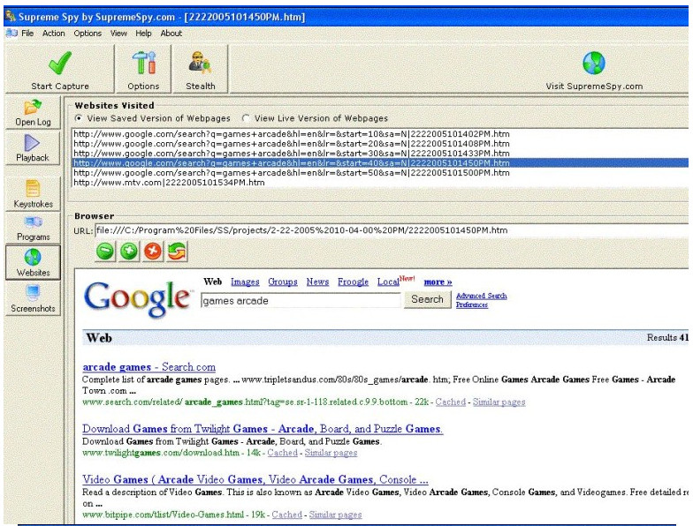The height and width of the screenshot is (526, 693).
Task: Click Cached for the search.com result
Action: [x=451, y=402]
